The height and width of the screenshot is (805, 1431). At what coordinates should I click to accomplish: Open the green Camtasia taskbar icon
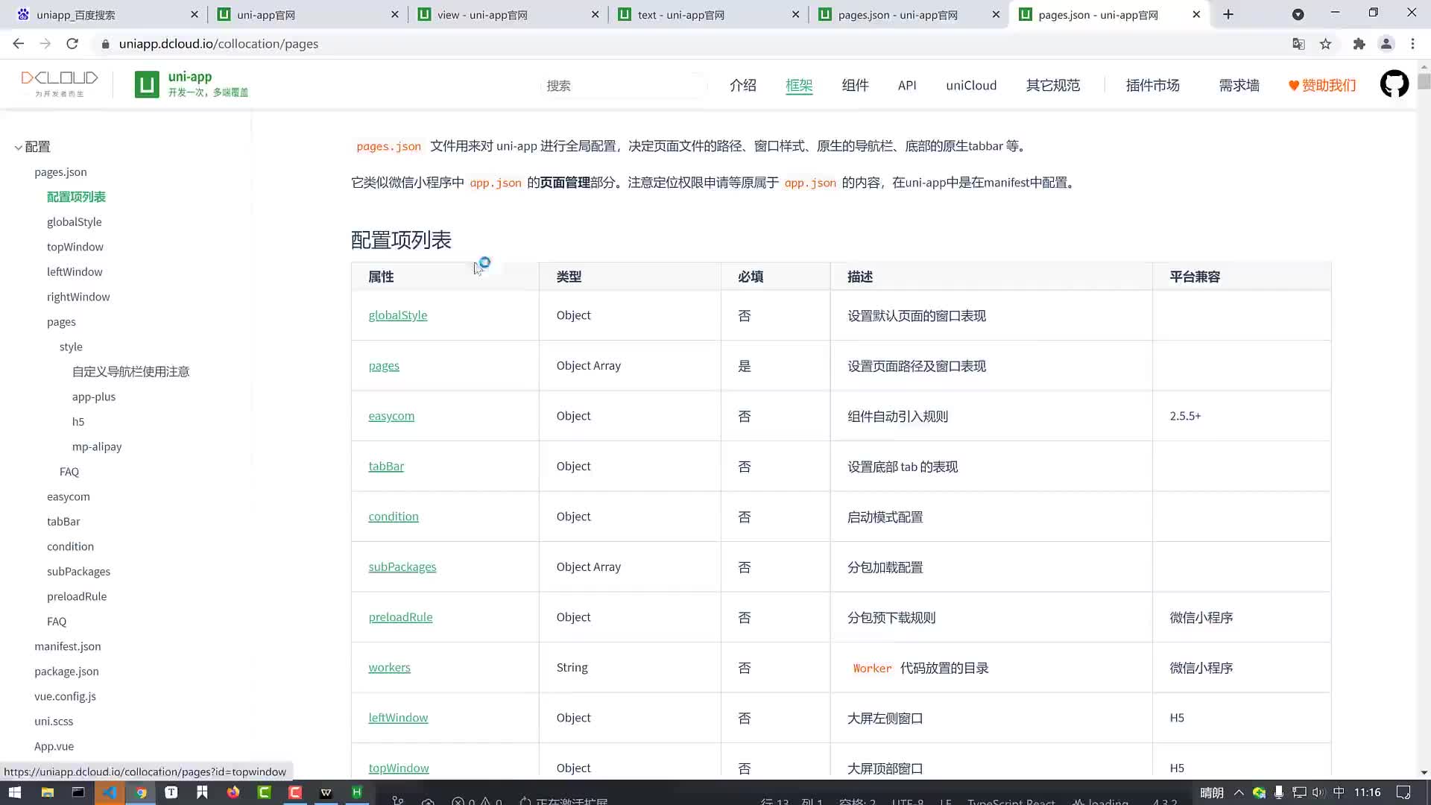tap(264, 792)
